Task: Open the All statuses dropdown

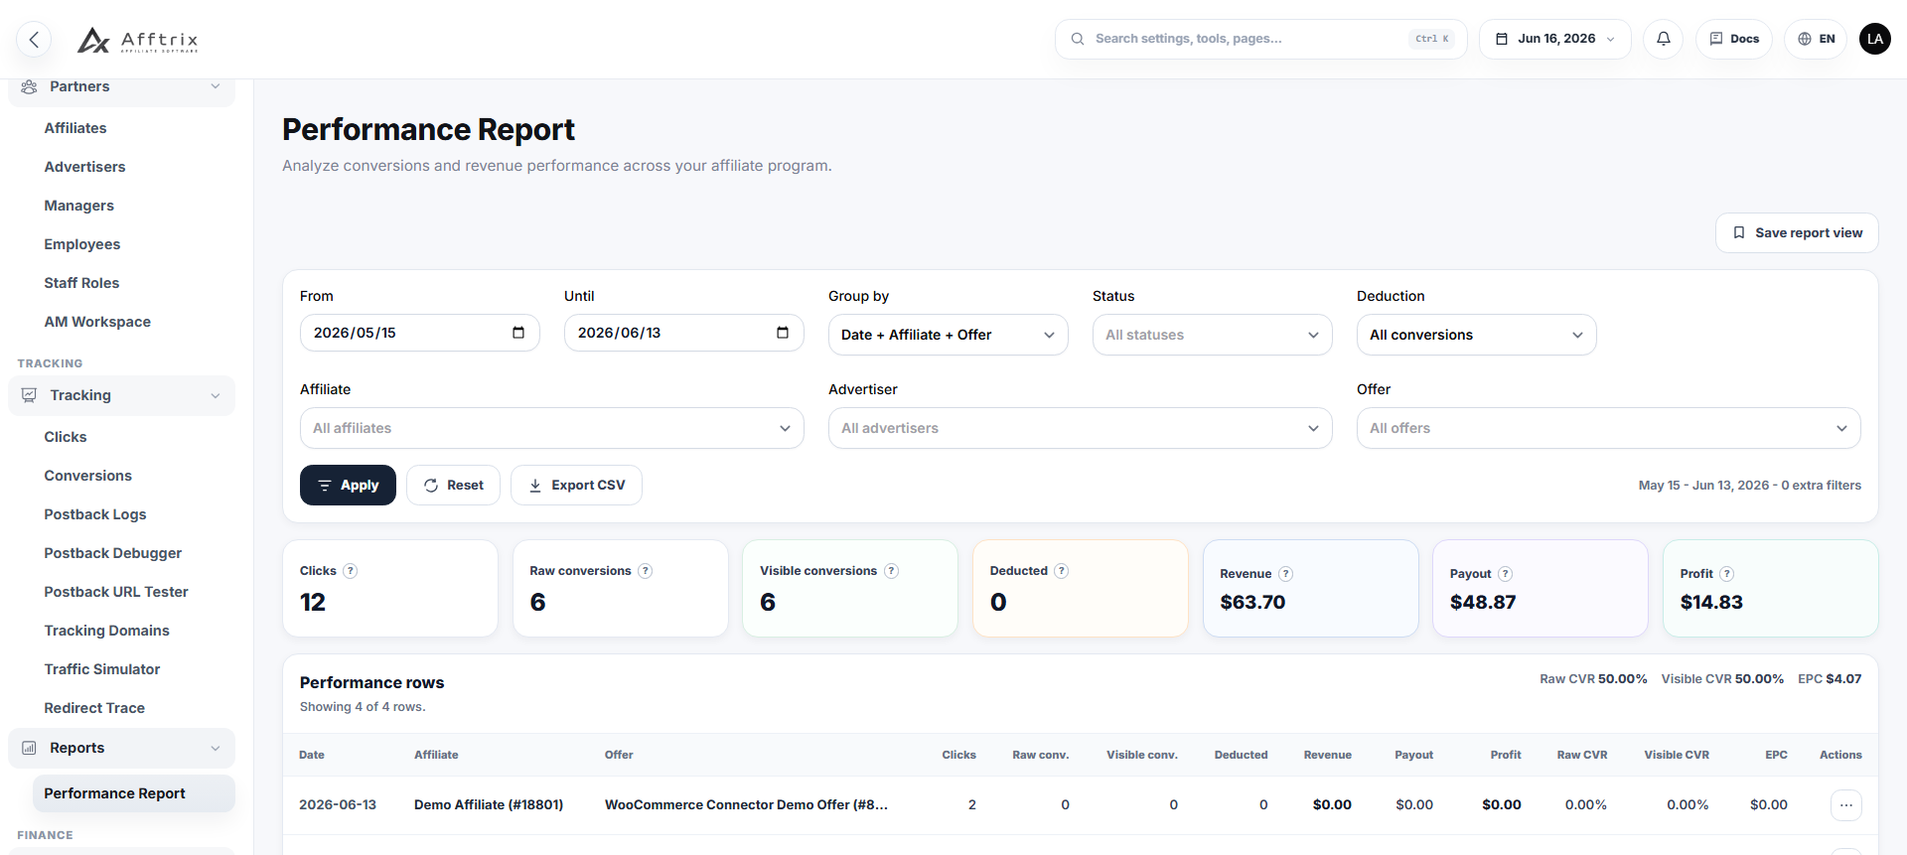Action: tap(1212, 335)
